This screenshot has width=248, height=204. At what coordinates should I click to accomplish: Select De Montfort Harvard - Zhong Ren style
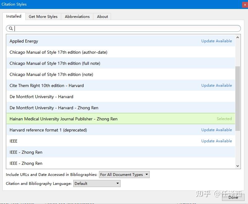tap(121, 108)
